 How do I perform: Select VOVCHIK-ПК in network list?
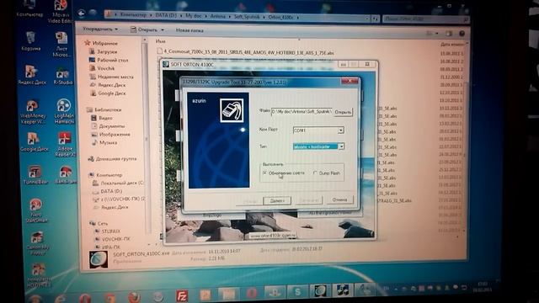coord(112,239)
